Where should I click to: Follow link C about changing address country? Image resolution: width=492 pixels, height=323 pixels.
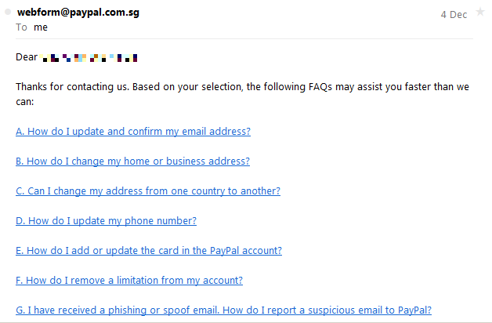tap(148, 191)
